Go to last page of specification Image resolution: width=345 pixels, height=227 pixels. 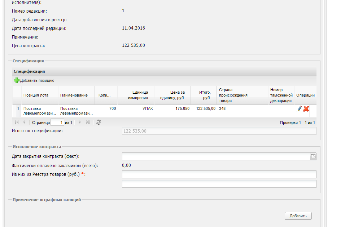click(87, 123)
